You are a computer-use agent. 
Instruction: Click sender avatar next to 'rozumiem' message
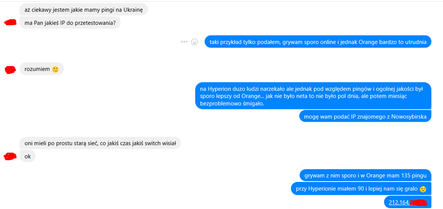point(10,69)
